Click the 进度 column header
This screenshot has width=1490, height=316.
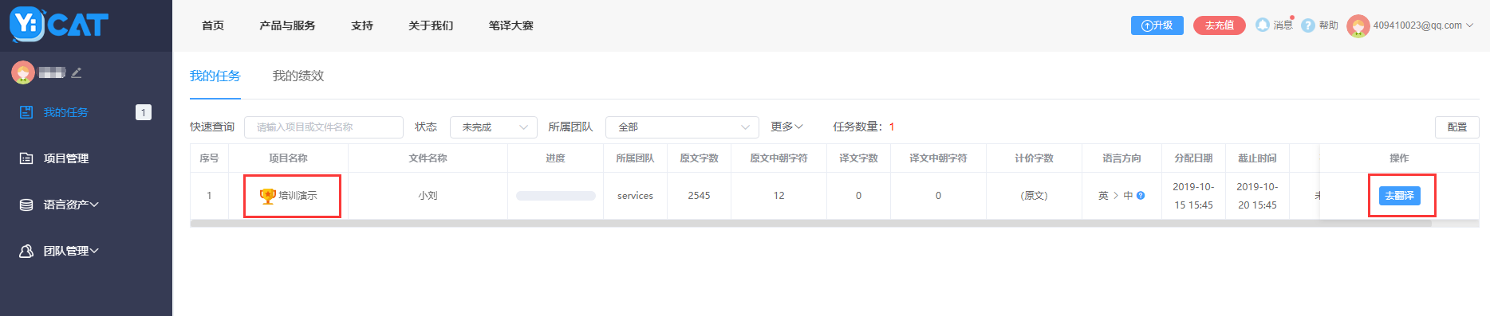556,158
